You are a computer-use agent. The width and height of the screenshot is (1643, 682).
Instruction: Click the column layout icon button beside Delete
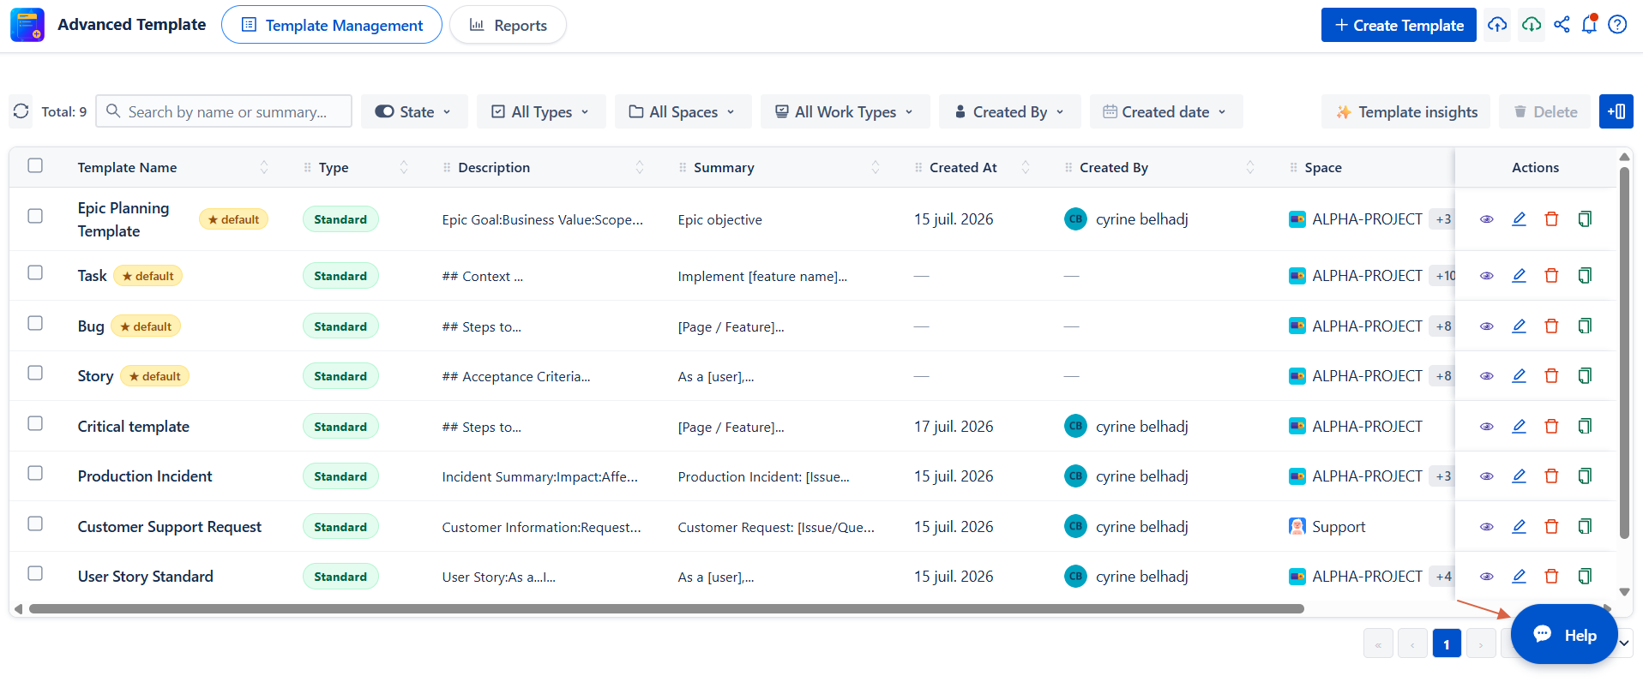[x=1616, y=111]
